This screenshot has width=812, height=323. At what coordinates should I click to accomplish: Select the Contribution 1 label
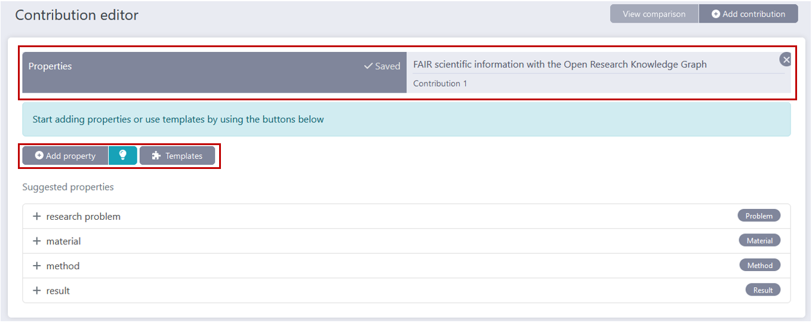pos(440,84)
